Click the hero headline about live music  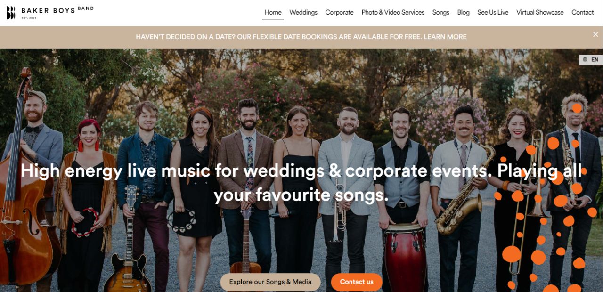[x=301, y=182]
